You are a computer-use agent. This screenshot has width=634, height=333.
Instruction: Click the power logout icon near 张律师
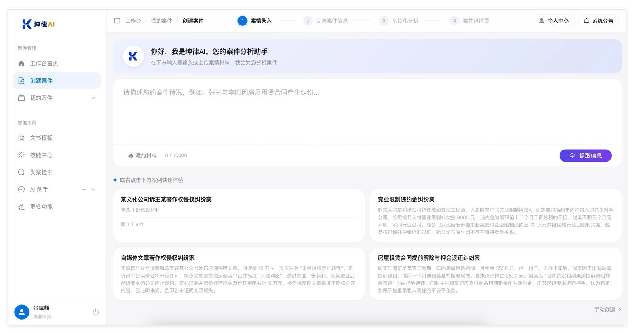tap(95, 312)
